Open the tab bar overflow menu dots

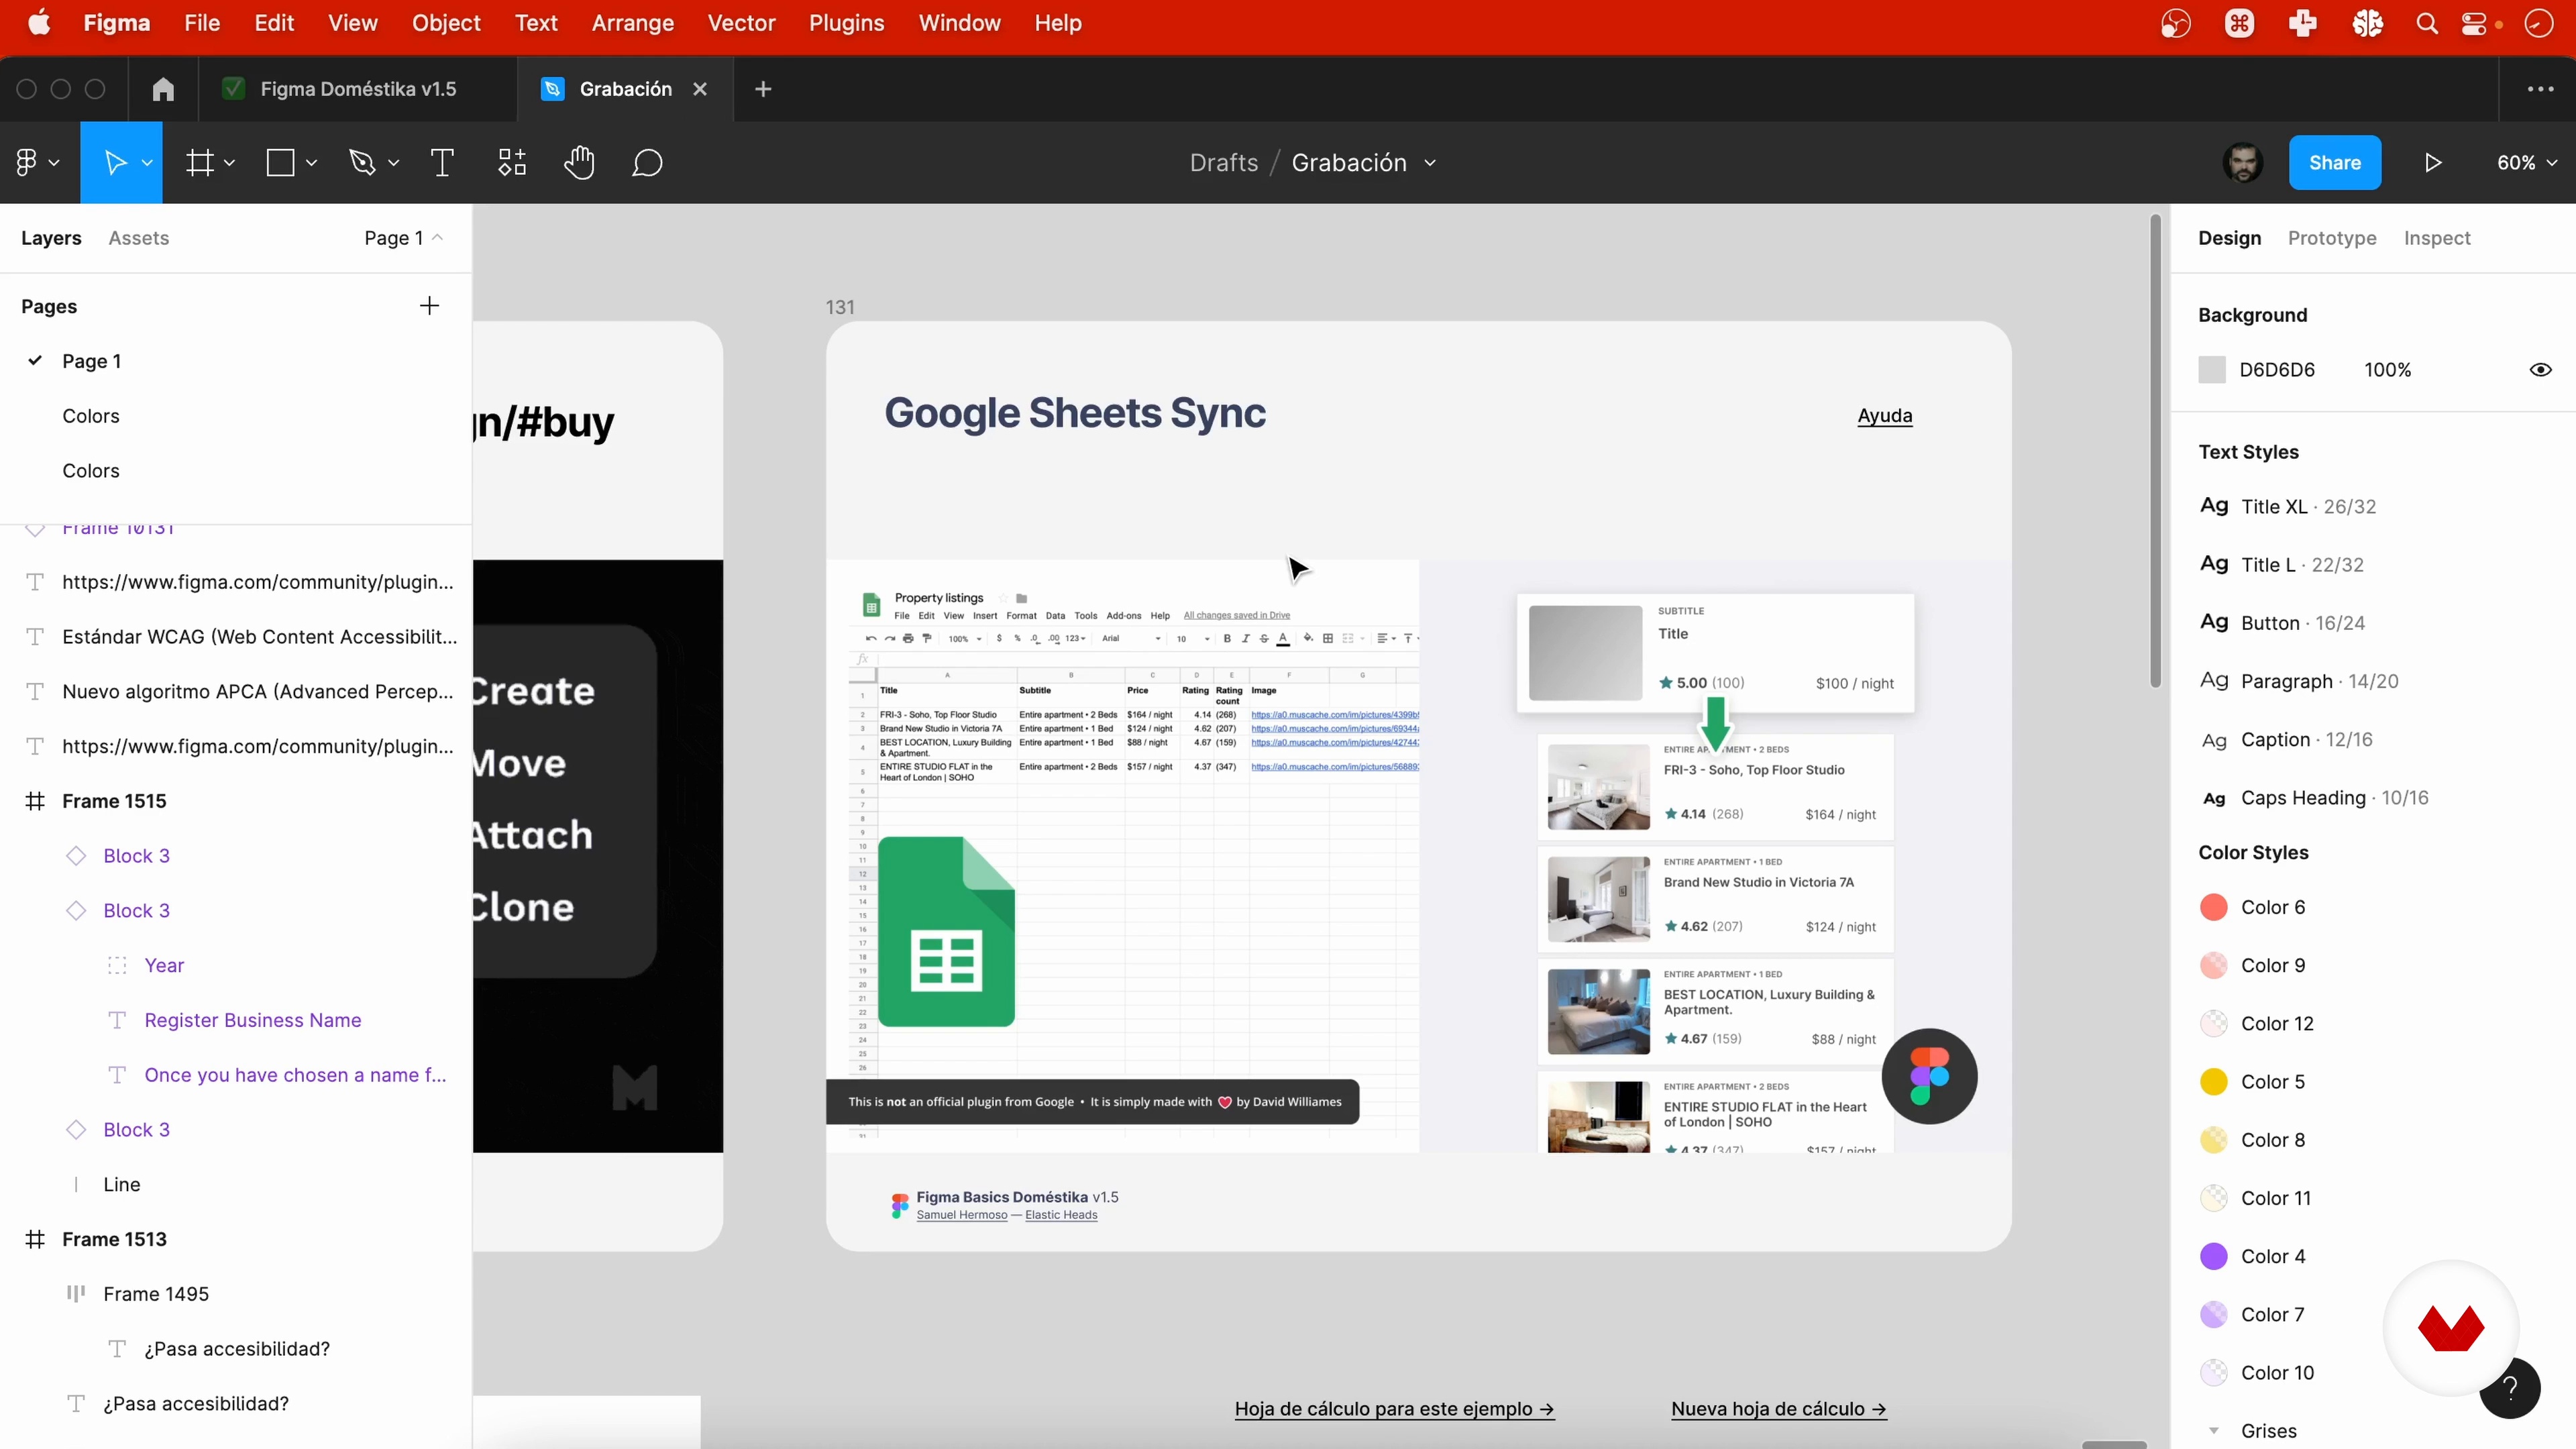click(x=2541, y=89)
